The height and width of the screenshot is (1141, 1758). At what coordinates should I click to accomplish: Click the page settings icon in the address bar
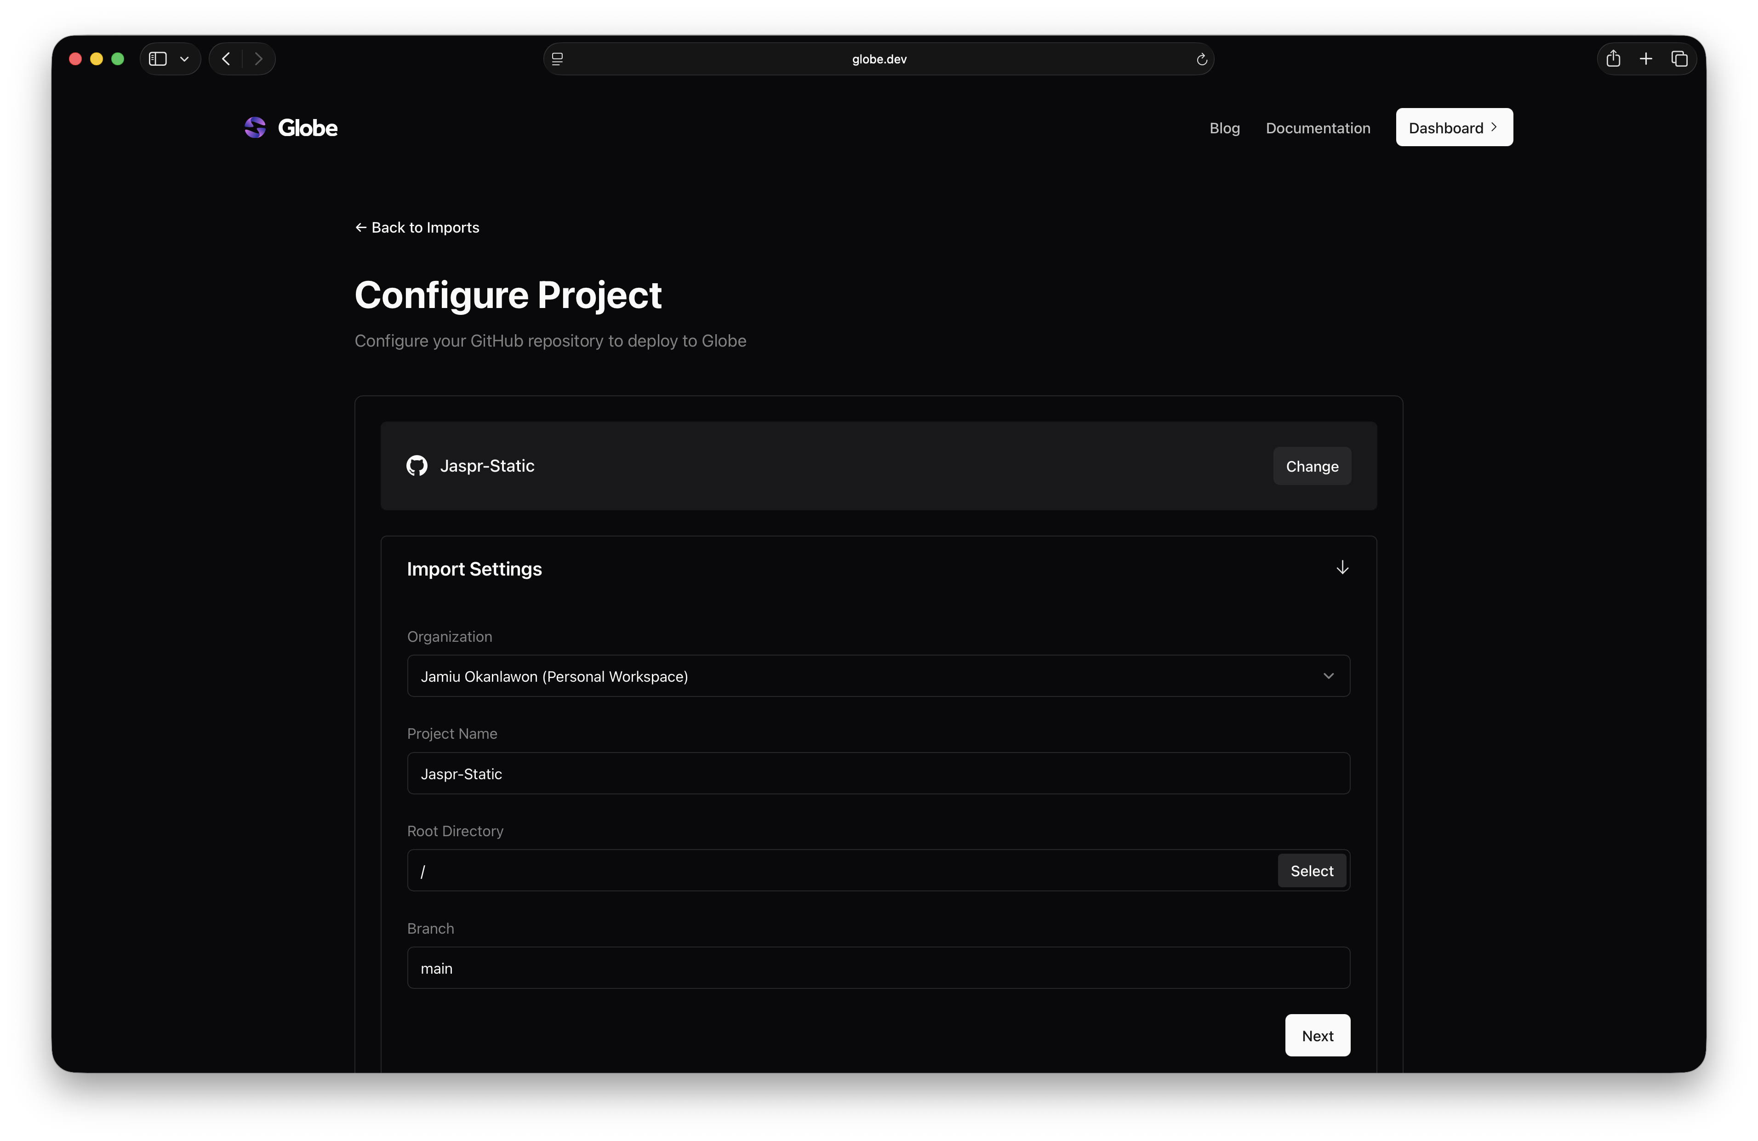(x=558, y=59)
